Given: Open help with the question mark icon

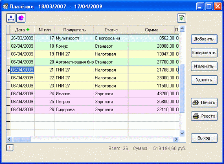Looking at the screenshot, I should click(x=10, y=148).
